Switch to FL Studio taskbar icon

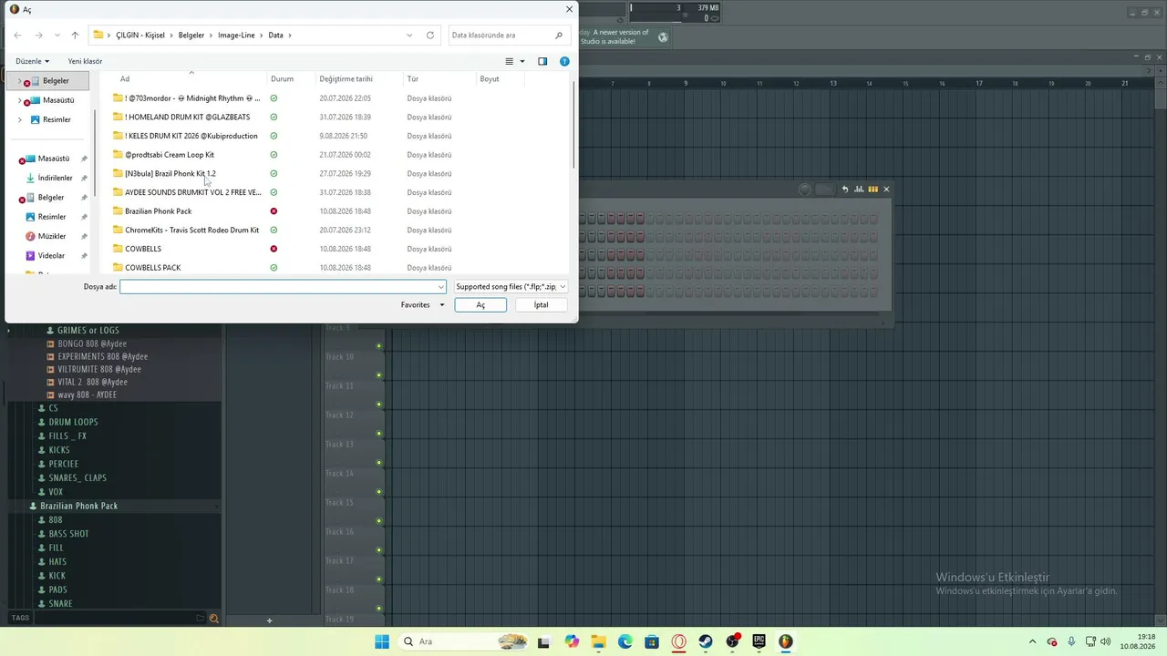(x=786, y=641)
